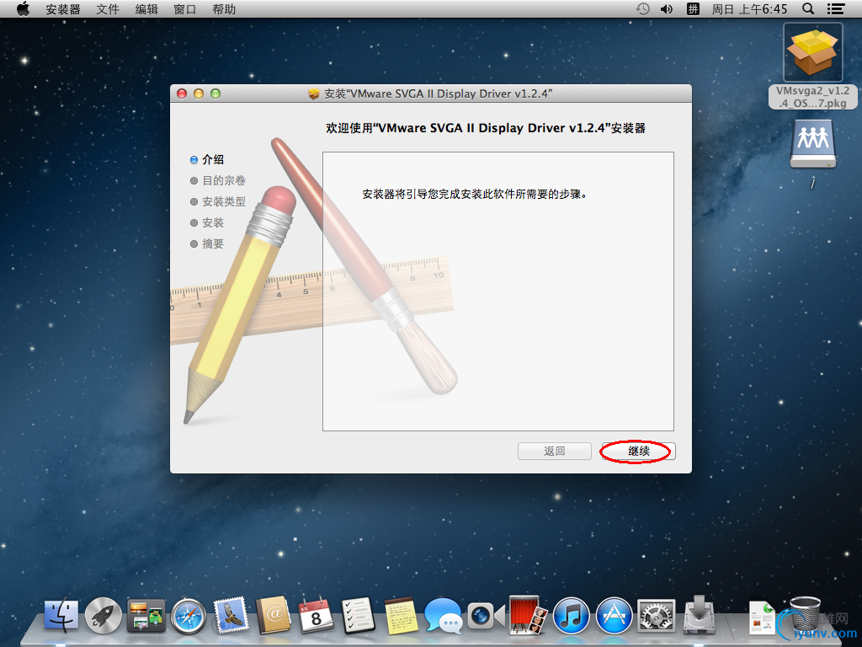Close the installer window with red button
This screenshot has height=647, width=862.
point(182,94)
